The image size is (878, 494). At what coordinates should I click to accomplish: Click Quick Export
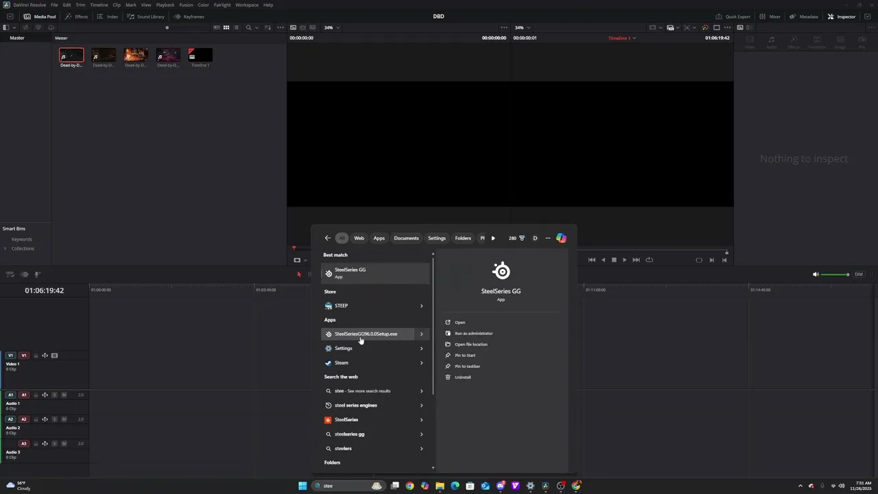point(733,16)
